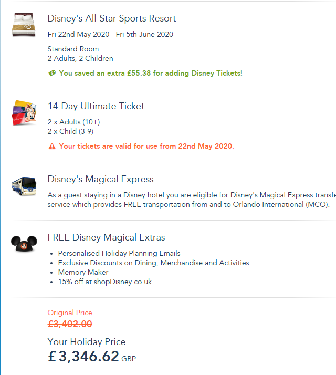Click the extra £55.38 savings message
Image resolution: width=336 pixels, height=375 pixels.
point(151,74)
